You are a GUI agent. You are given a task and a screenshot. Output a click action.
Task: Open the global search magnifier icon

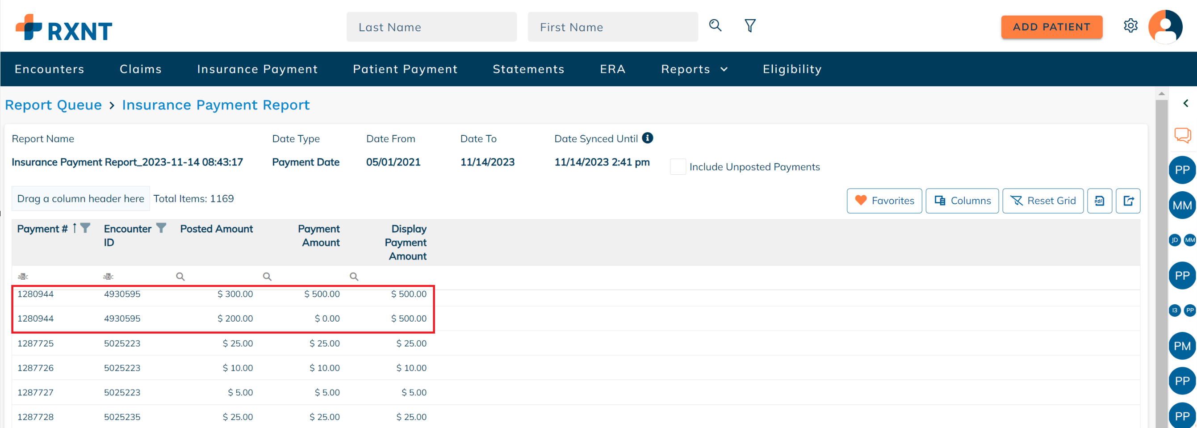click(x=715, y=26)
